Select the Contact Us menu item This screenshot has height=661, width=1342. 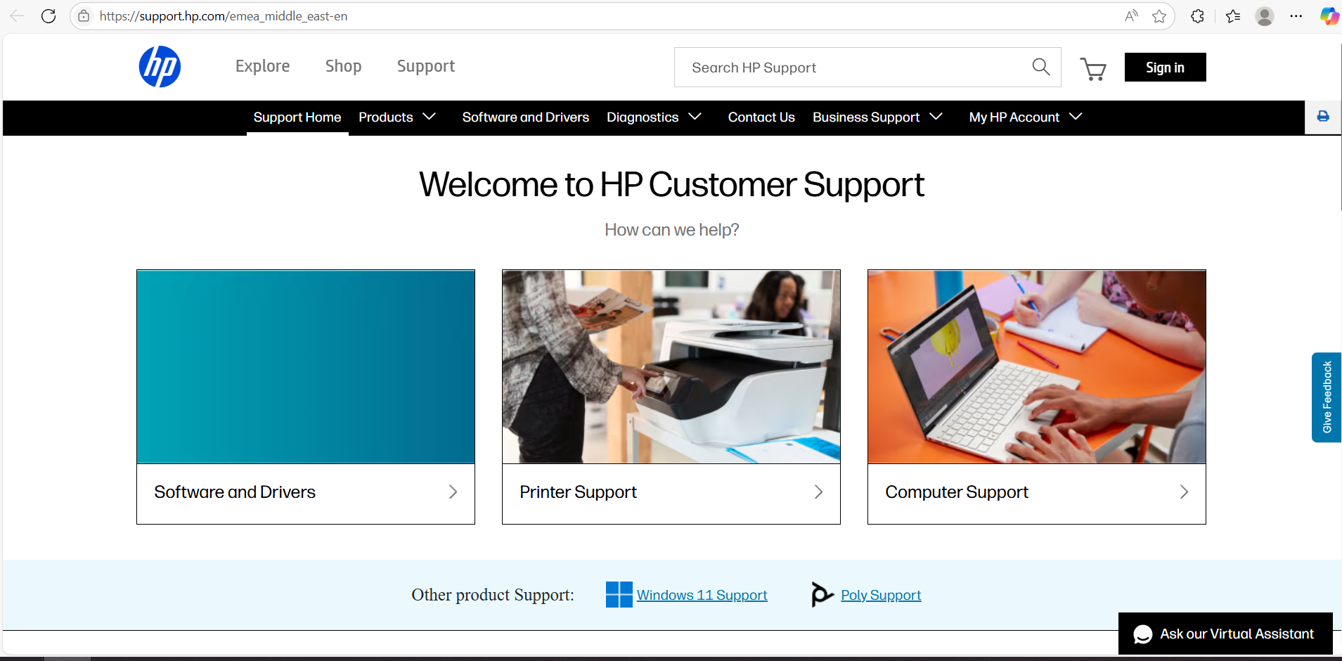pos(761,117)
